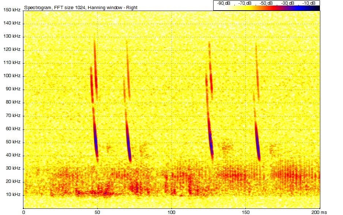Click the 150 time axis label
This screenshot has height=215, width=343.
point(246,212)
